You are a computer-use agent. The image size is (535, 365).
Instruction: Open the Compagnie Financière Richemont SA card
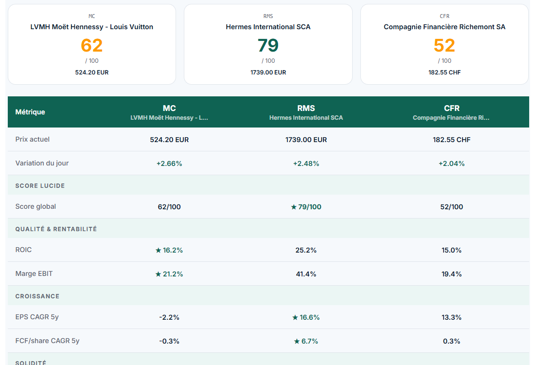[x=444, y=44]
